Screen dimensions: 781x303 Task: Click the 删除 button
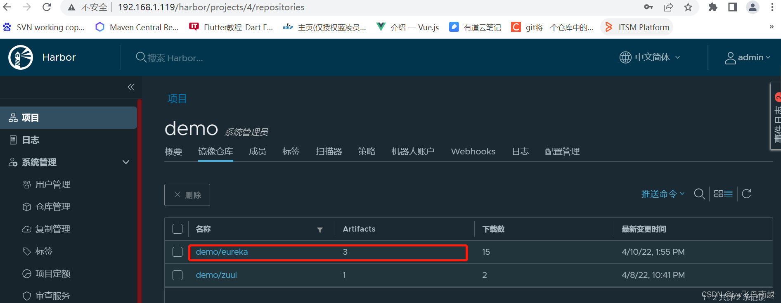[187, 195]
